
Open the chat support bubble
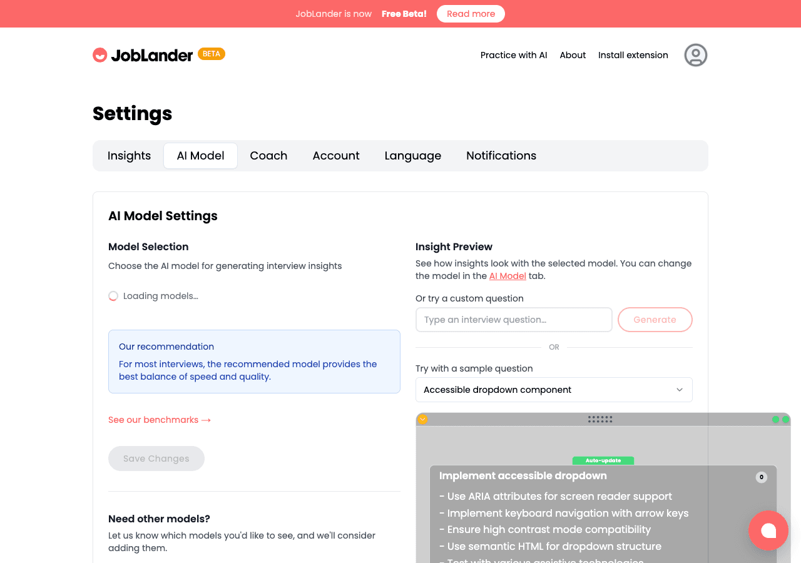coord(768,530)
